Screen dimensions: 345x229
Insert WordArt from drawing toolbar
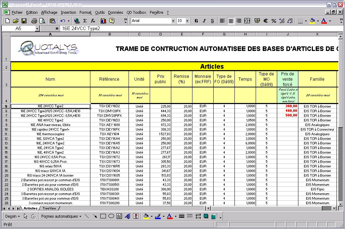tap(127, 216)
